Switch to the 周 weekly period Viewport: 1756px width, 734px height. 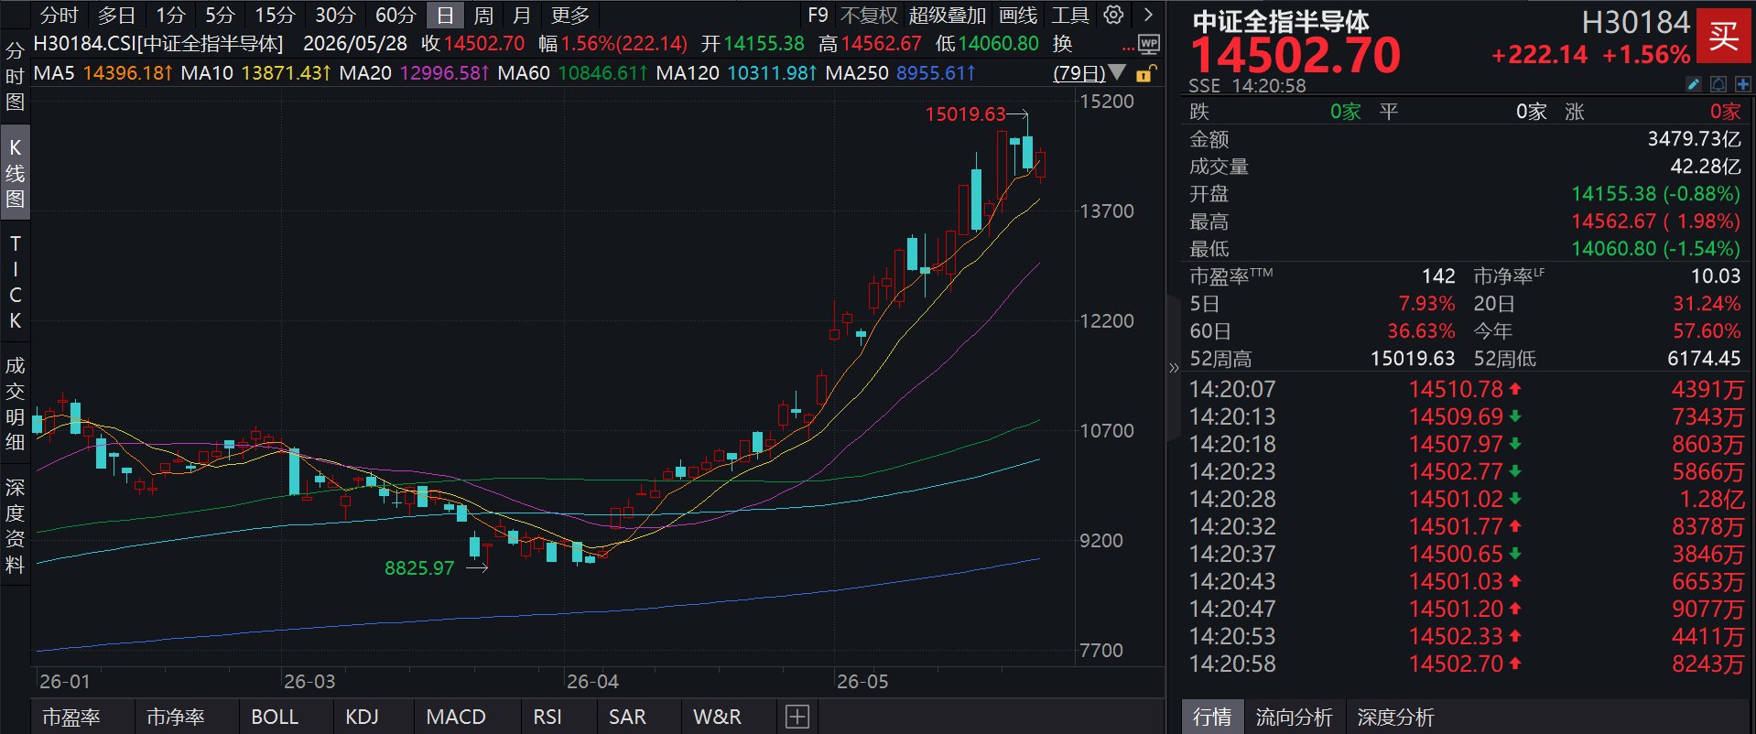(x=483, y=16)
